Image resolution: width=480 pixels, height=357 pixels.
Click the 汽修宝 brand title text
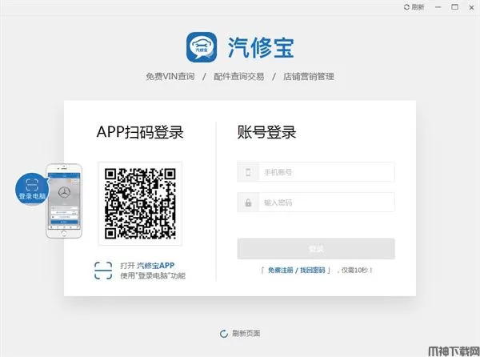coord(261,47)
